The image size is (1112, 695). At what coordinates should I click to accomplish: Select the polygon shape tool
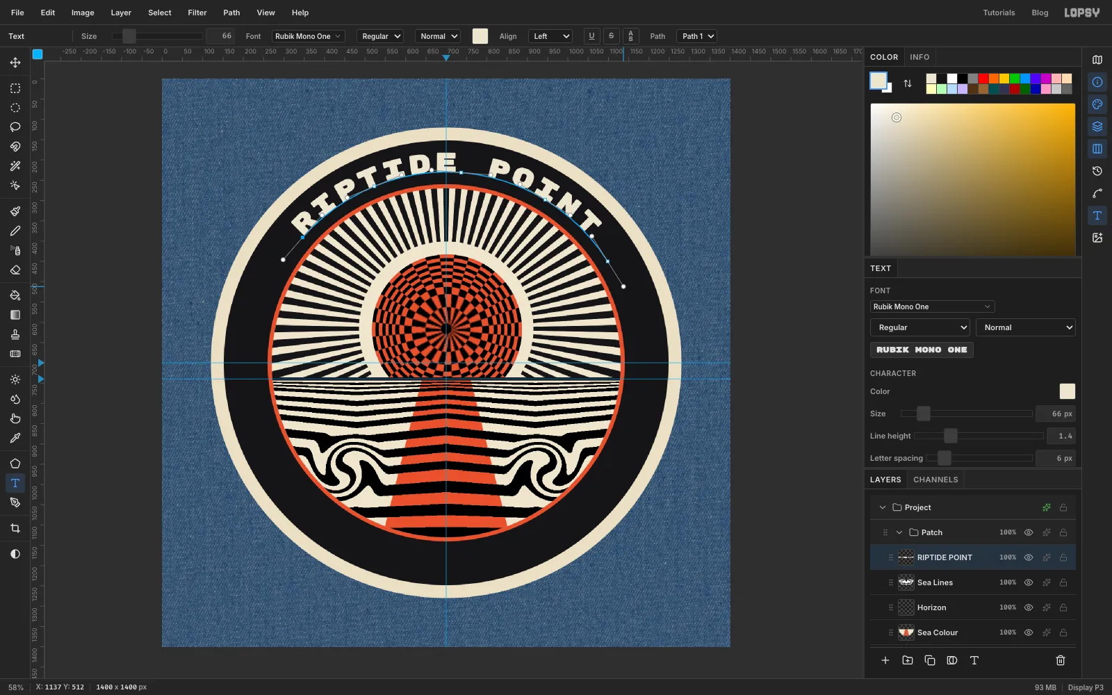[15, 464]
